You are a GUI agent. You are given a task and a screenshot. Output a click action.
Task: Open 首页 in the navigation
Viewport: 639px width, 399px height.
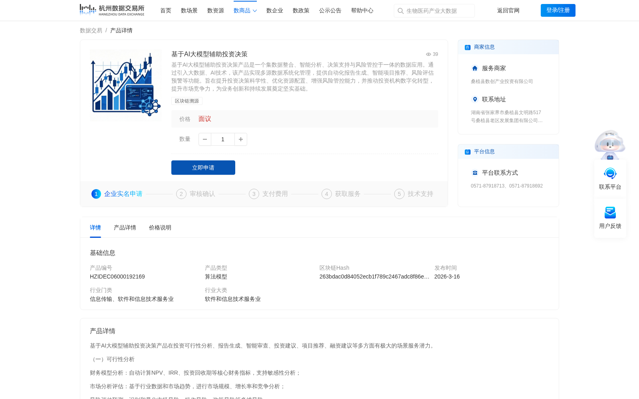click(166, 10)
